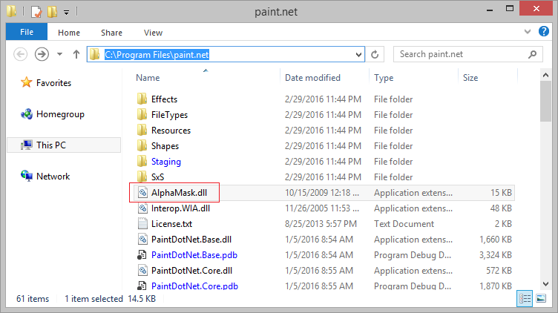Open the Customize Quick Access Toolbar dropdown

pyautogui.click(x=67, y=13)
